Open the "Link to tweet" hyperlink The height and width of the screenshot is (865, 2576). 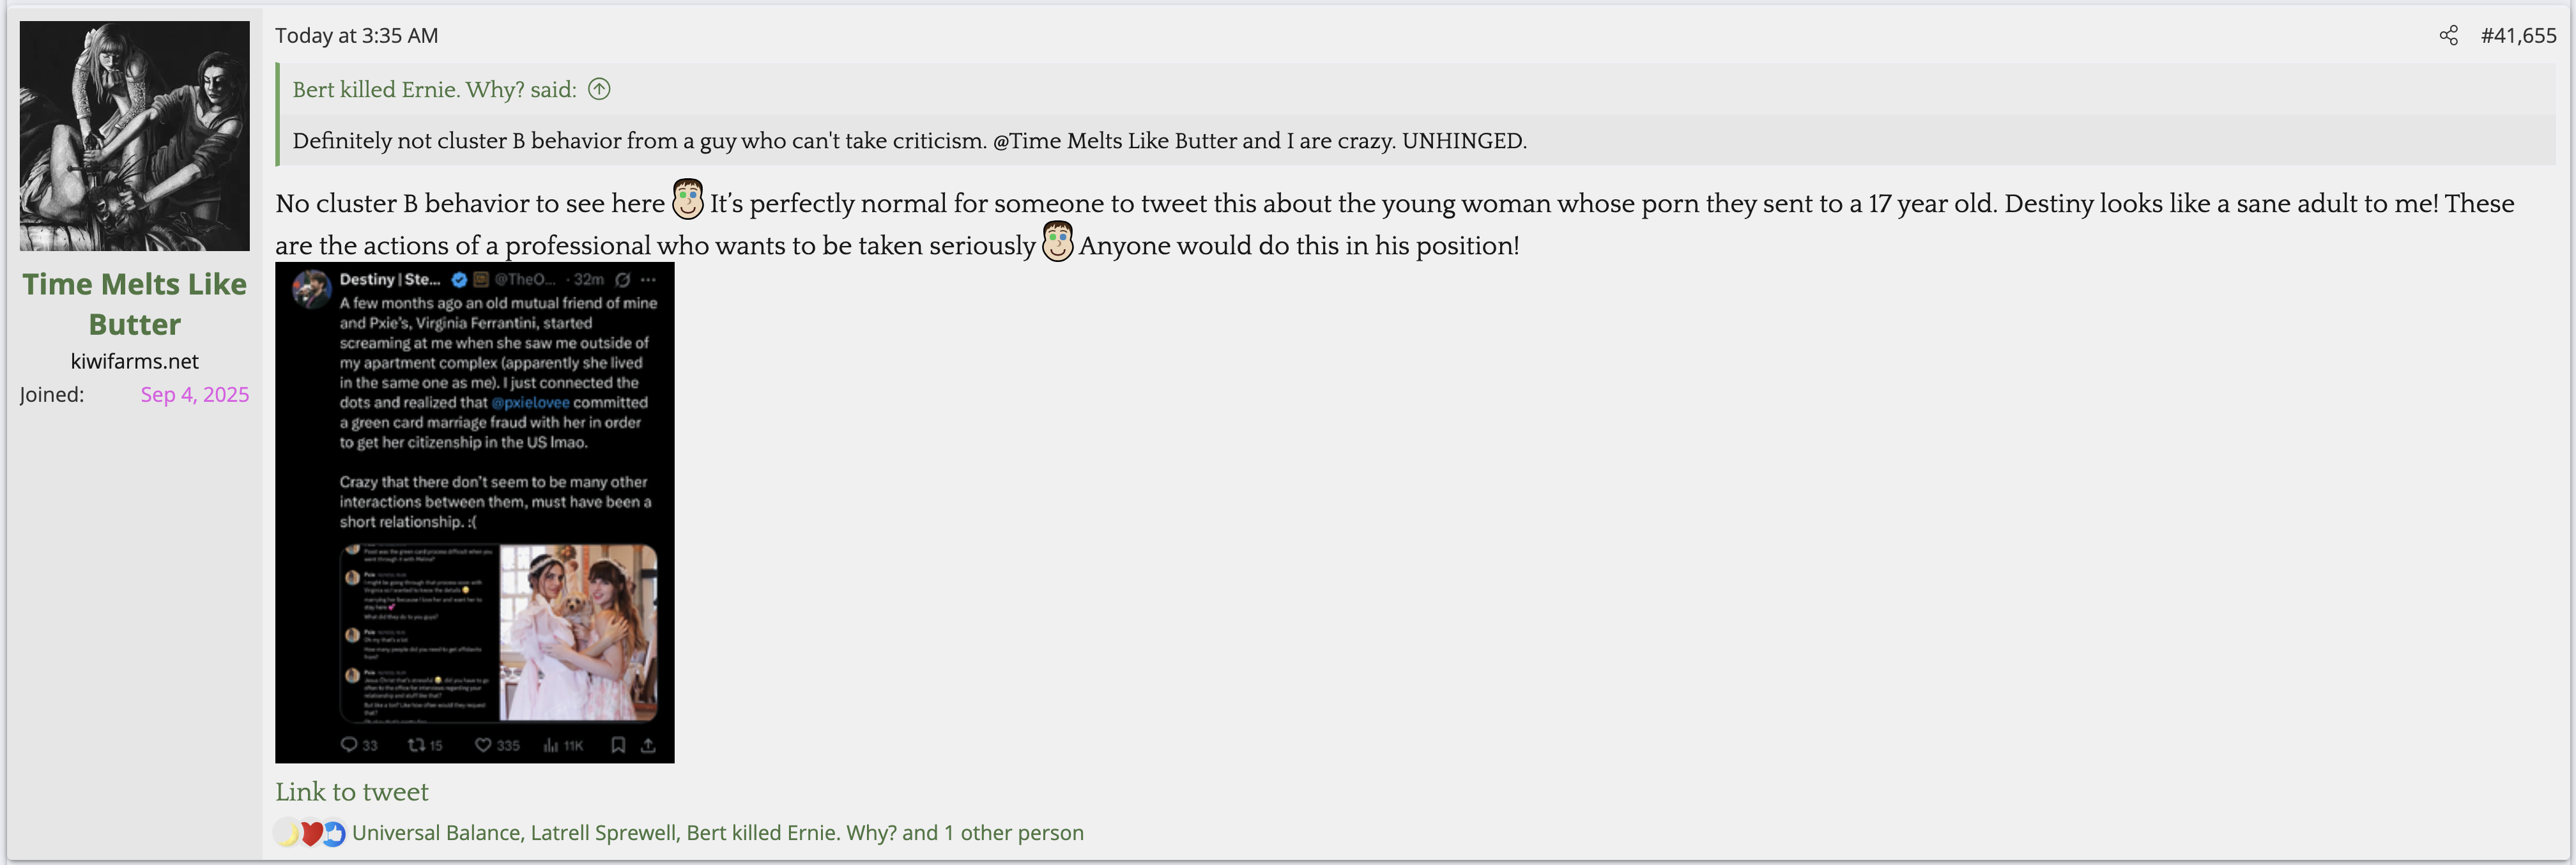351,792
